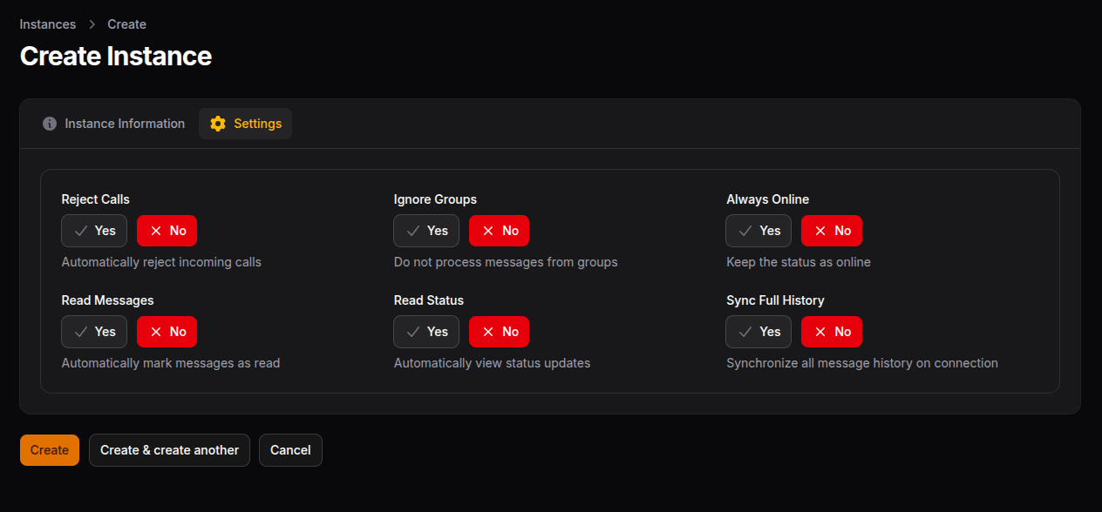Enable Ignore Groups by selecting Yes
The height and width of the screenshot is (512, 1102).
tap(425, 231)
